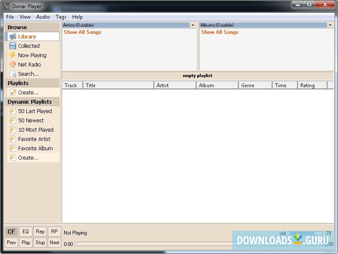Click the 10 Most Played playlist icon
The width and height of the screenshot is (338, 254).
point(13,130)
